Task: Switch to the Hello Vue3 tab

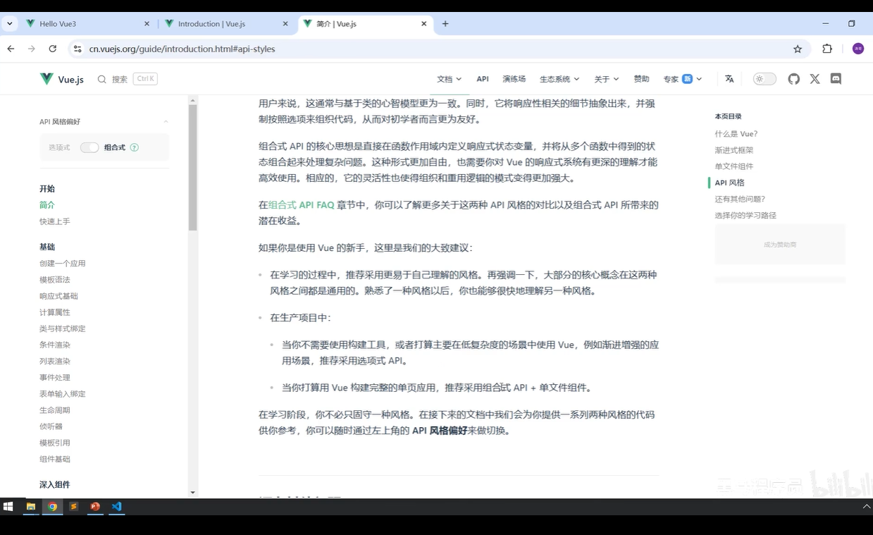Action: click(87, 23)
